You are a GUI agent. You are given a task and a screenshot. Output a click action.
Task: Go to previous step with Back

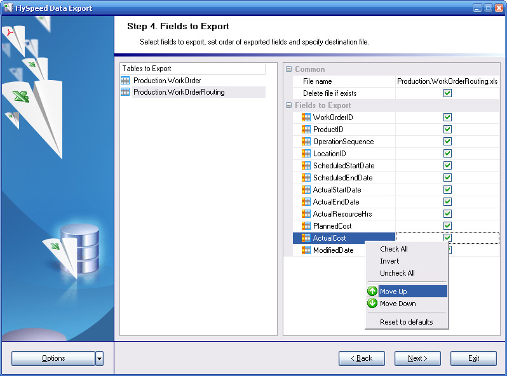click(x=362, y=358)
